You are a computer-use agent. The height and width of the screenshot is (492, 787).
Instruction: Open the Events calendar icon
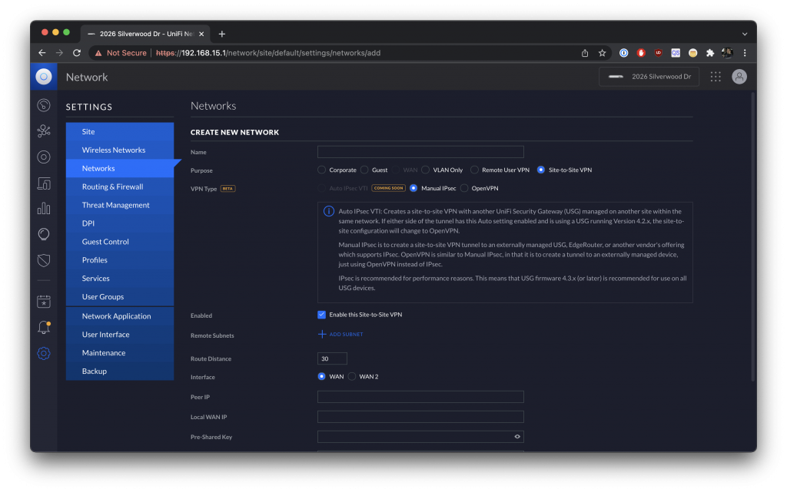click(44, 302)
